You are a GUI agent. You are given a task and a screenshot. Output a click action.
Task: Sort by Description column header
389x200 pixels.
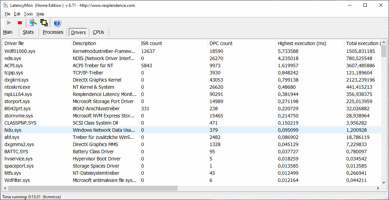click(x=105, y=43)
